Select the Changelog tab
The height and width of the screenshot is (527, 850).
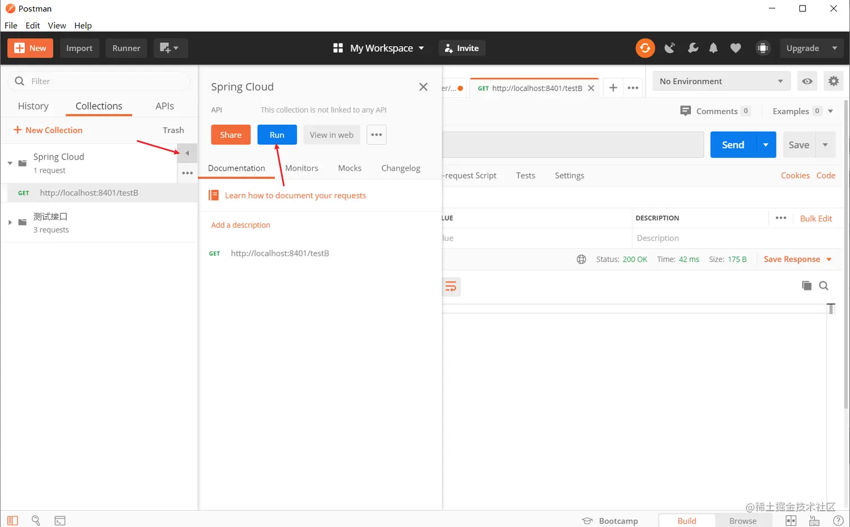point(401,168)
